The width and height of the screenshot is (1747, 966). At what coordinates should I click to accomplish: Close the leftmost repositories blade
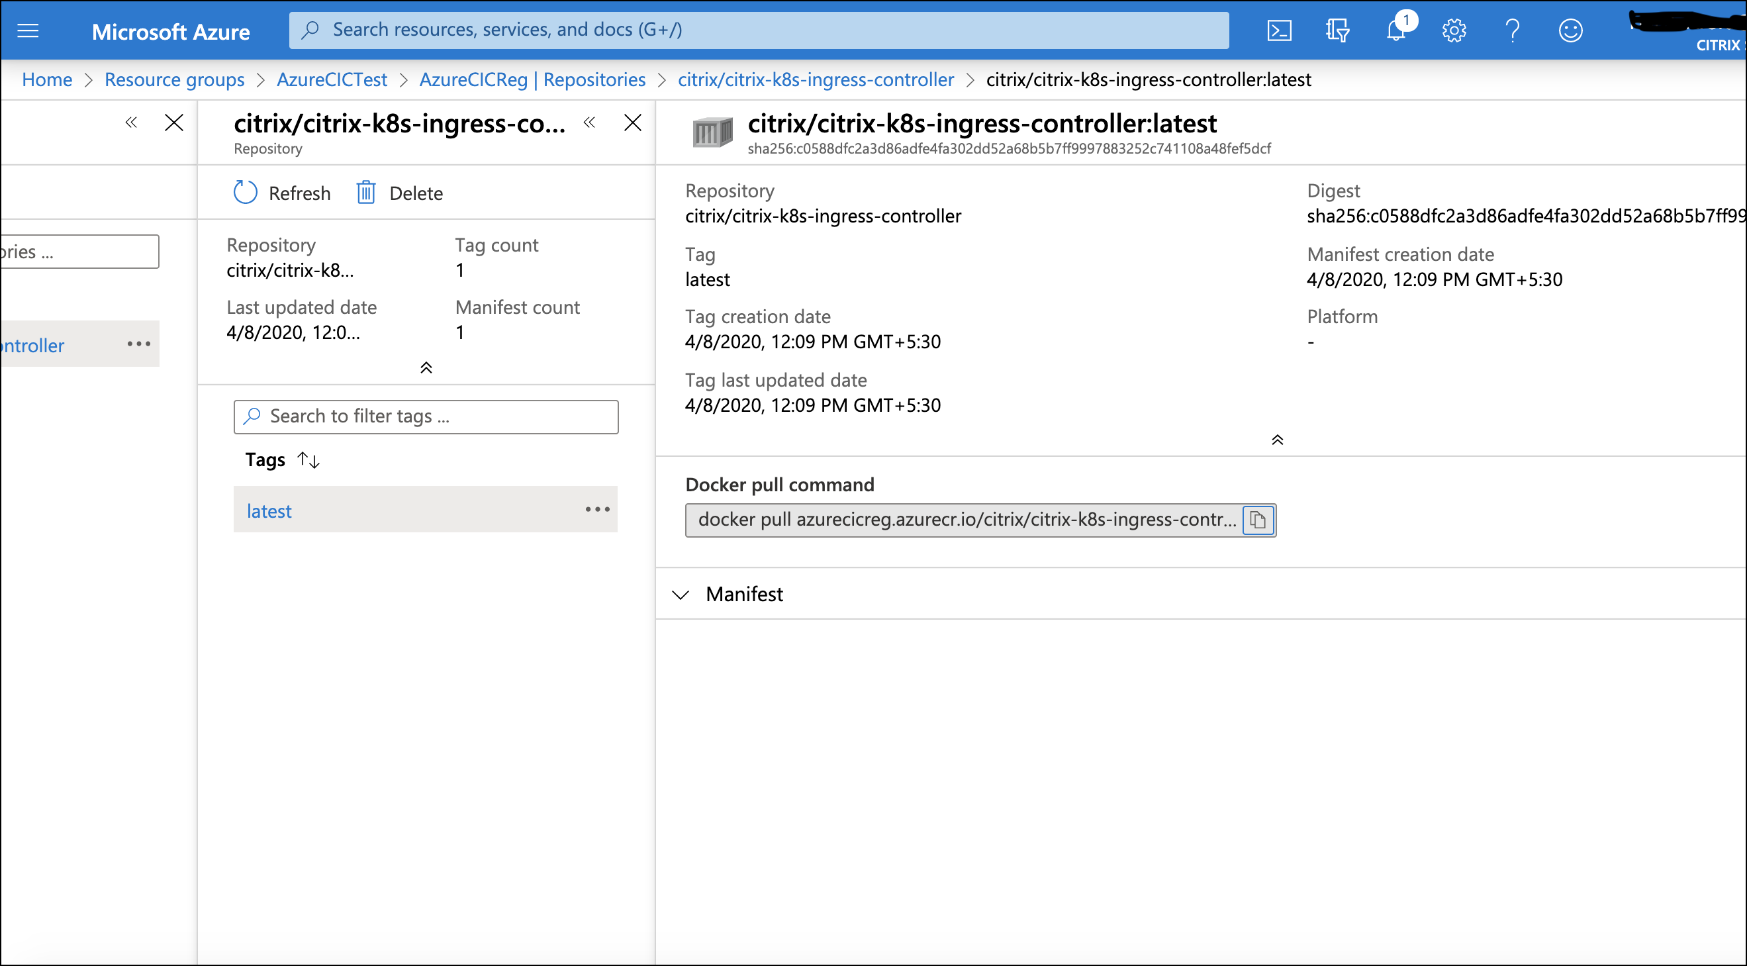tap(174, 122)
